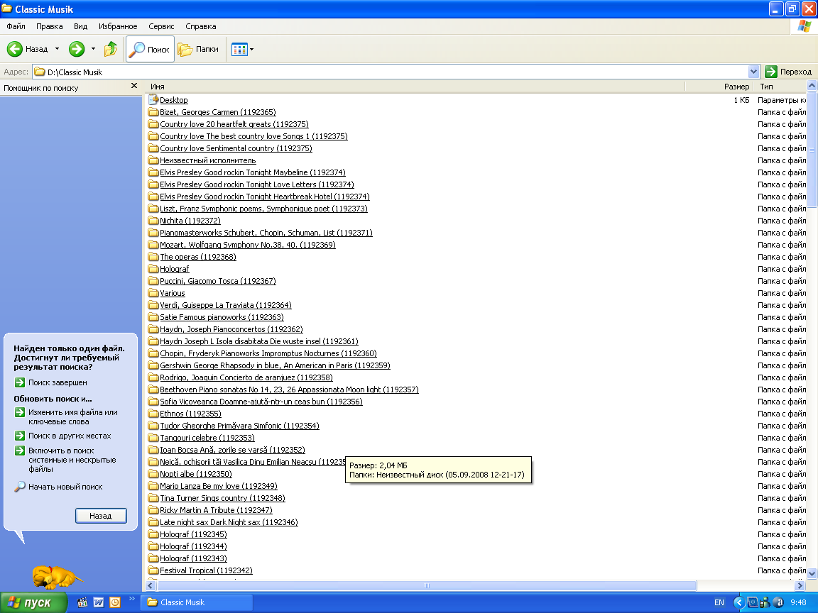Sort by the Размер column header
Image resolution: width=818 pixels, height=613 pixels.
[719, 87]
